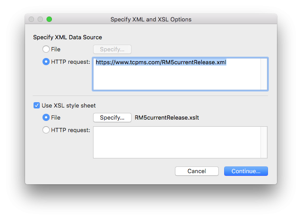Select File radio under XML Data Source
Image resolution: width=302 pixels, height=220 pixels.
pyautogui.click(x=46, y=49)
